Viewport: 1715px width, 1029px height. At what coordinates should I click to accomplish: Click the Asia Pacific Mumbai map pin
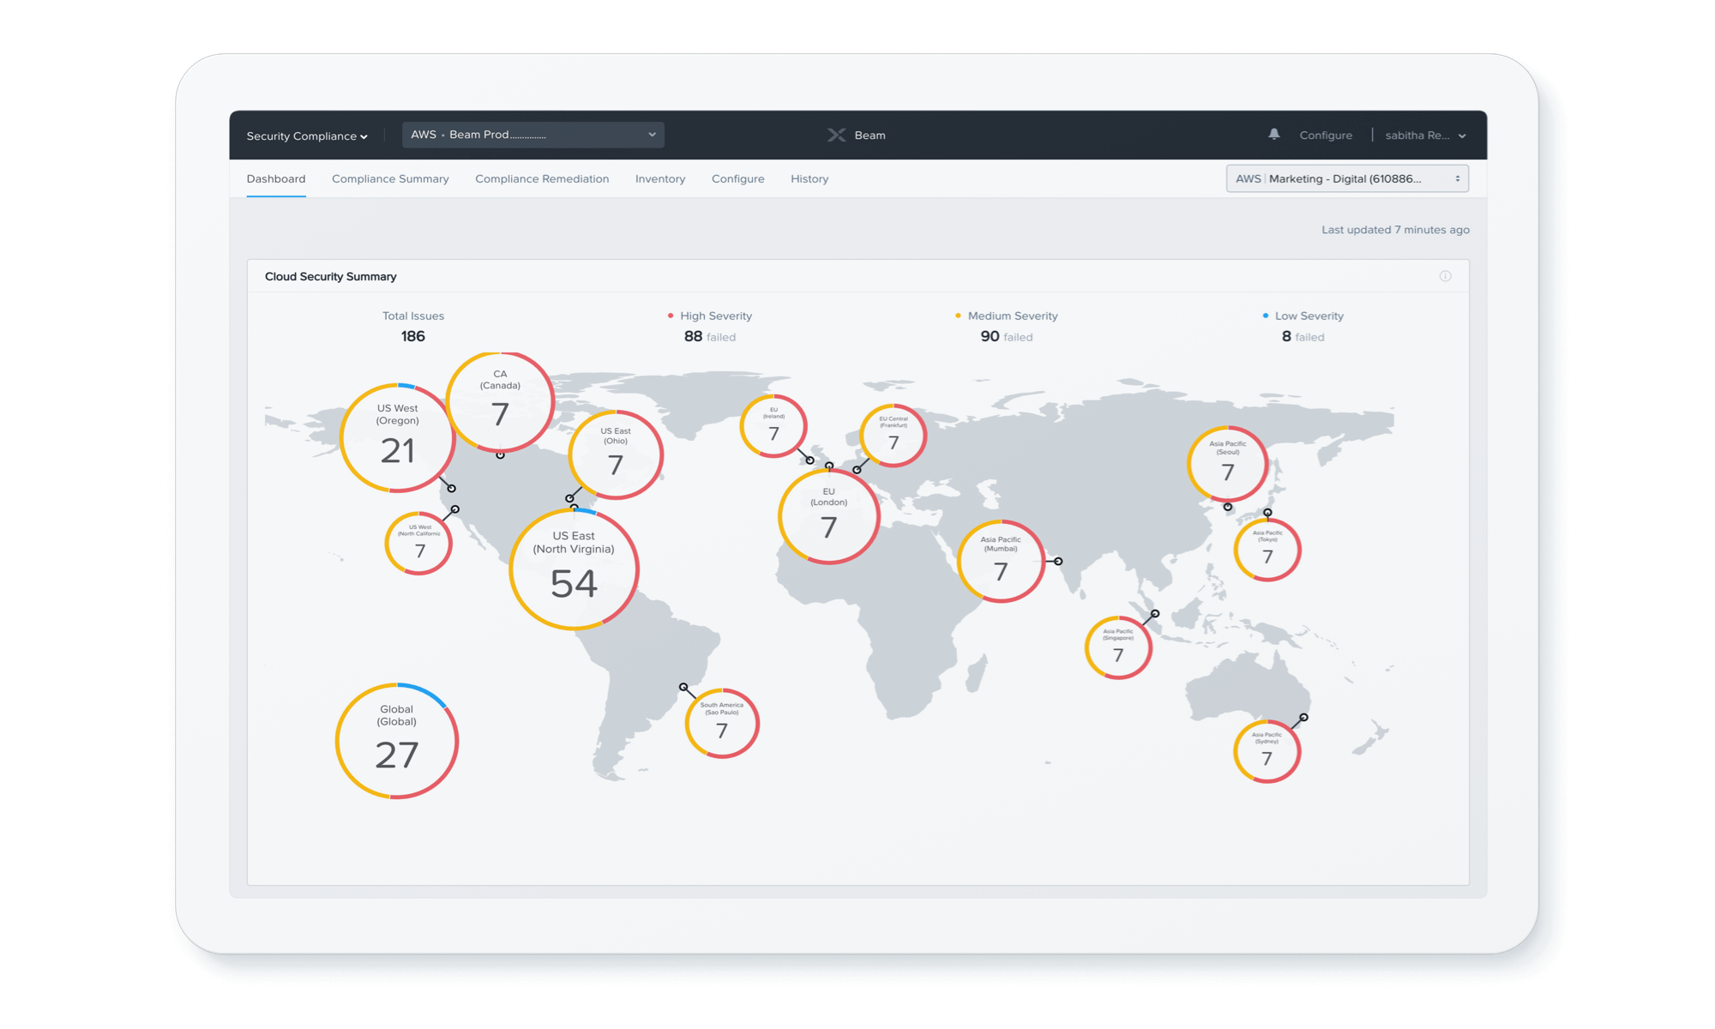(1058, 562)
